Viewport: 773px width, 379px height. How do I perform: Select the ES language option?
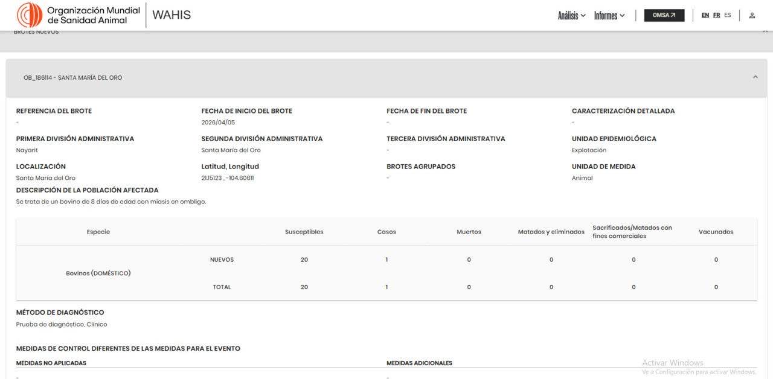(x=728, y=16)
